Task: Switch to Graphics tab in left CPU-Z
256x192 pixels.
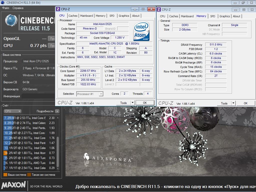Action: pyautogui.click(x=124, y=16)
